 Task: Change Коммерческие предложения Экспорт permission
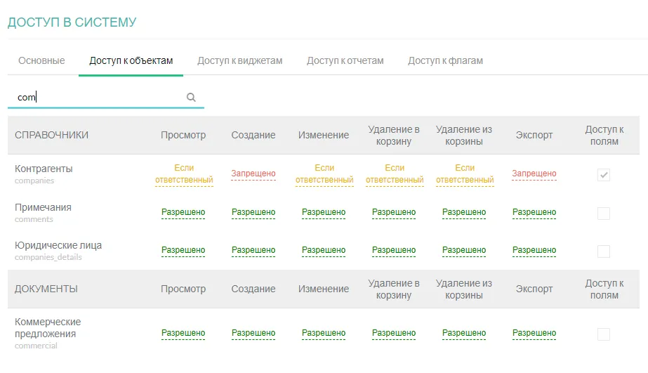click(534, 333)
